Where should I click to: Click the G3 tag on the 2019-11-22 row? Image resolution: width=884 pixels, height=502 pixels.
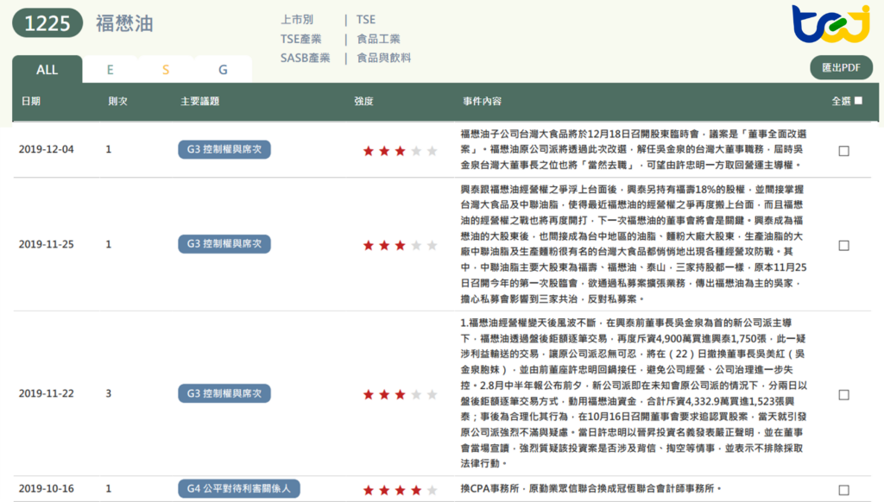pos(223,394)
